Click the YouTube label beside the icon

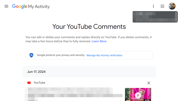coord(39,83)
